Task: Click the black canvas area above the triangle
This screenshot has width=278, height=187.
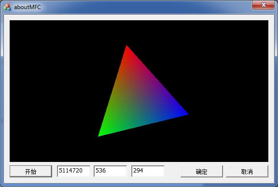Action: 139,33
